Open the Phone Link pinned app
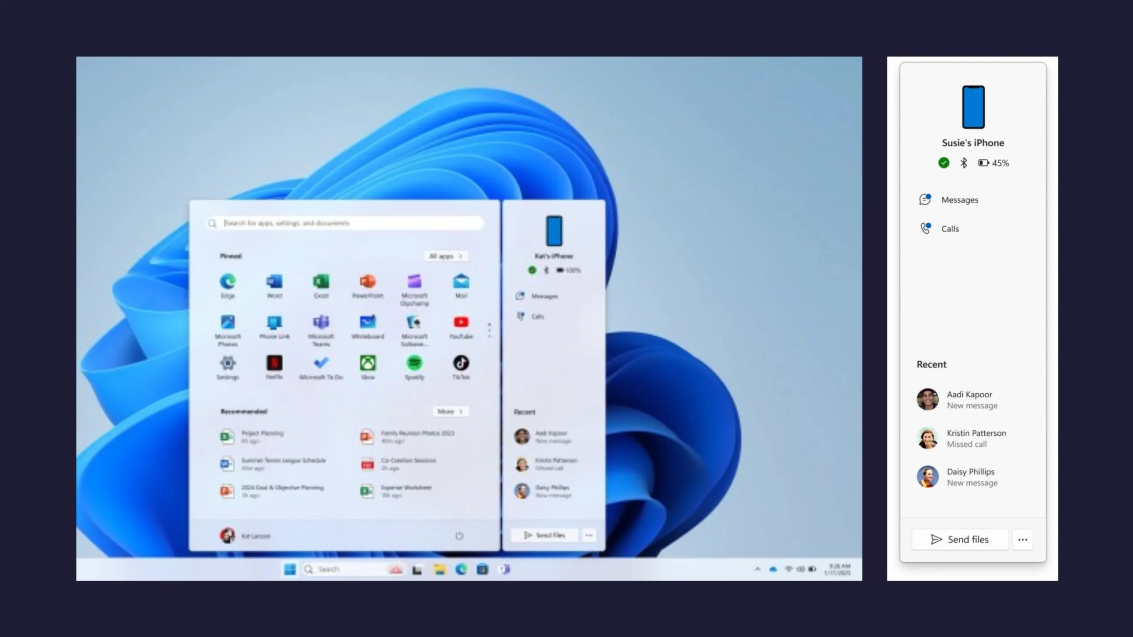 [274, 327]
